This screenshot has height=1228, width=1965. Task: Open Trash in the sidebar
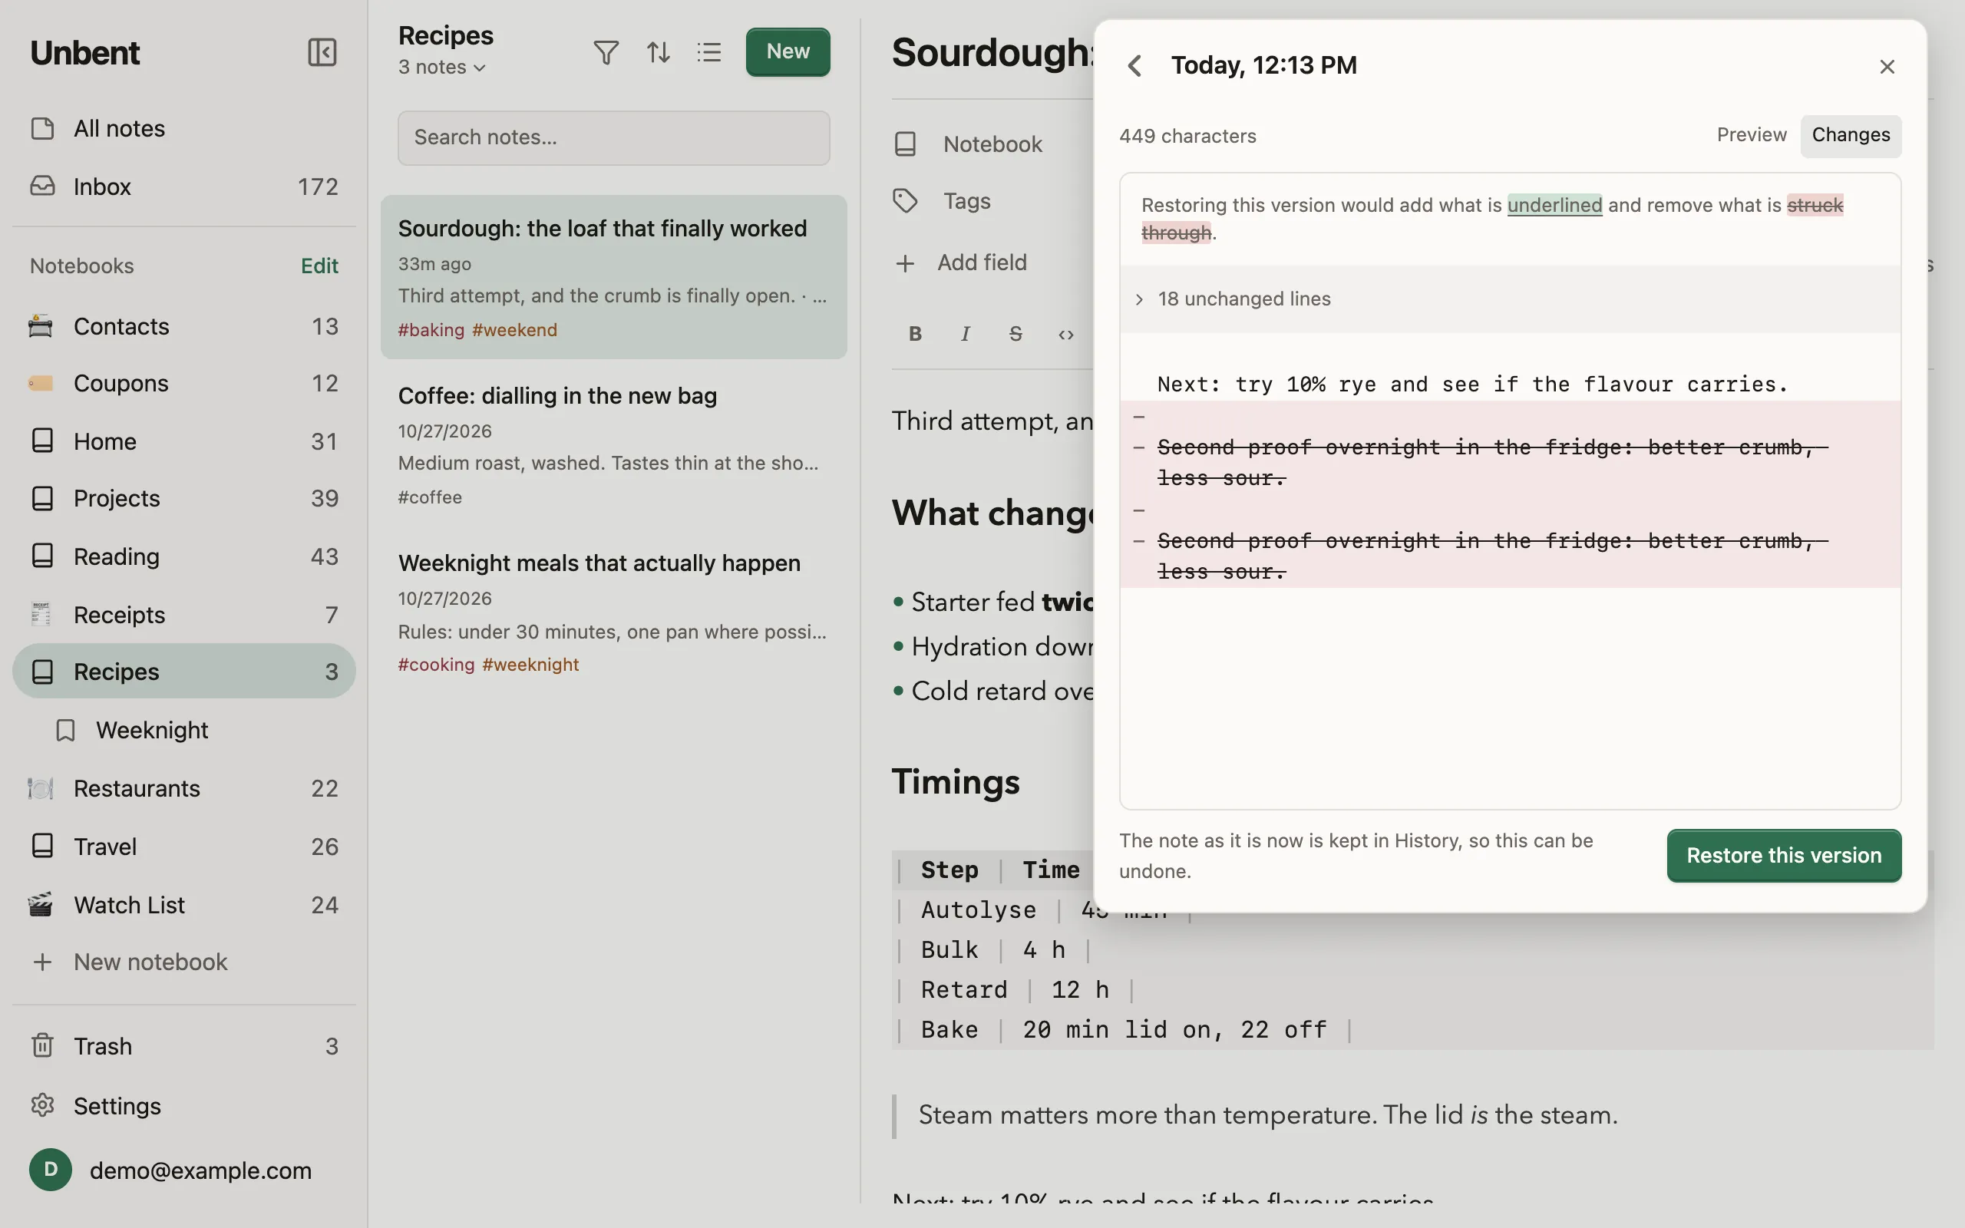click(184, 1046)
